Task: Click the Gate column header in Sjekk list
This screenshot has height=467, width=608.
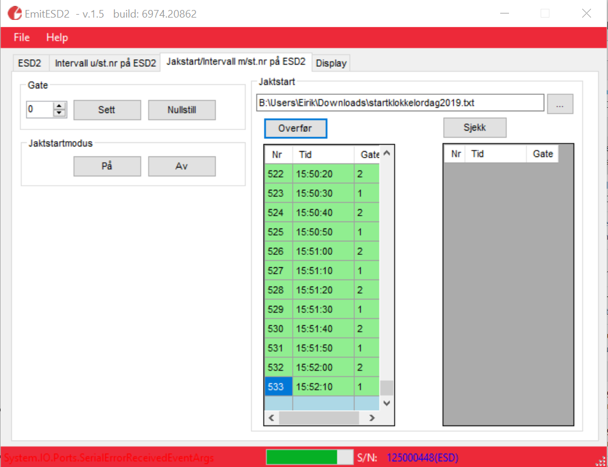Action: tap(542, 154)
